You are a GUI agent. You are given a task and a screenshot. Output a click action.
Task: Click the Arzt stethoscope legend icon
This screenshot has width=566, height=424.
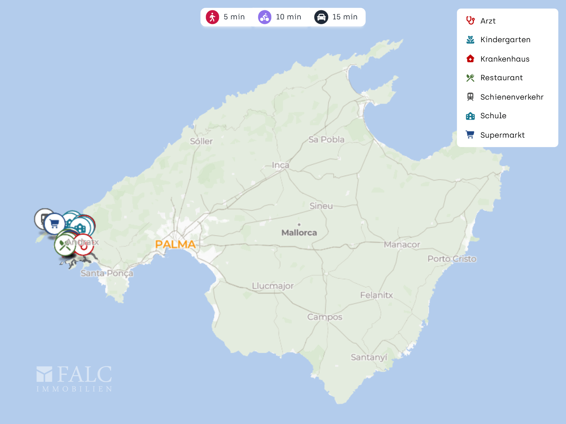click(x=470, y=21)
